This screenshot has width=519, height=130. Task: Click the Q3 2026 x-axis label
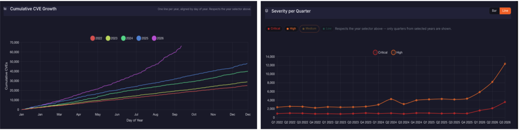coord(505,122)
